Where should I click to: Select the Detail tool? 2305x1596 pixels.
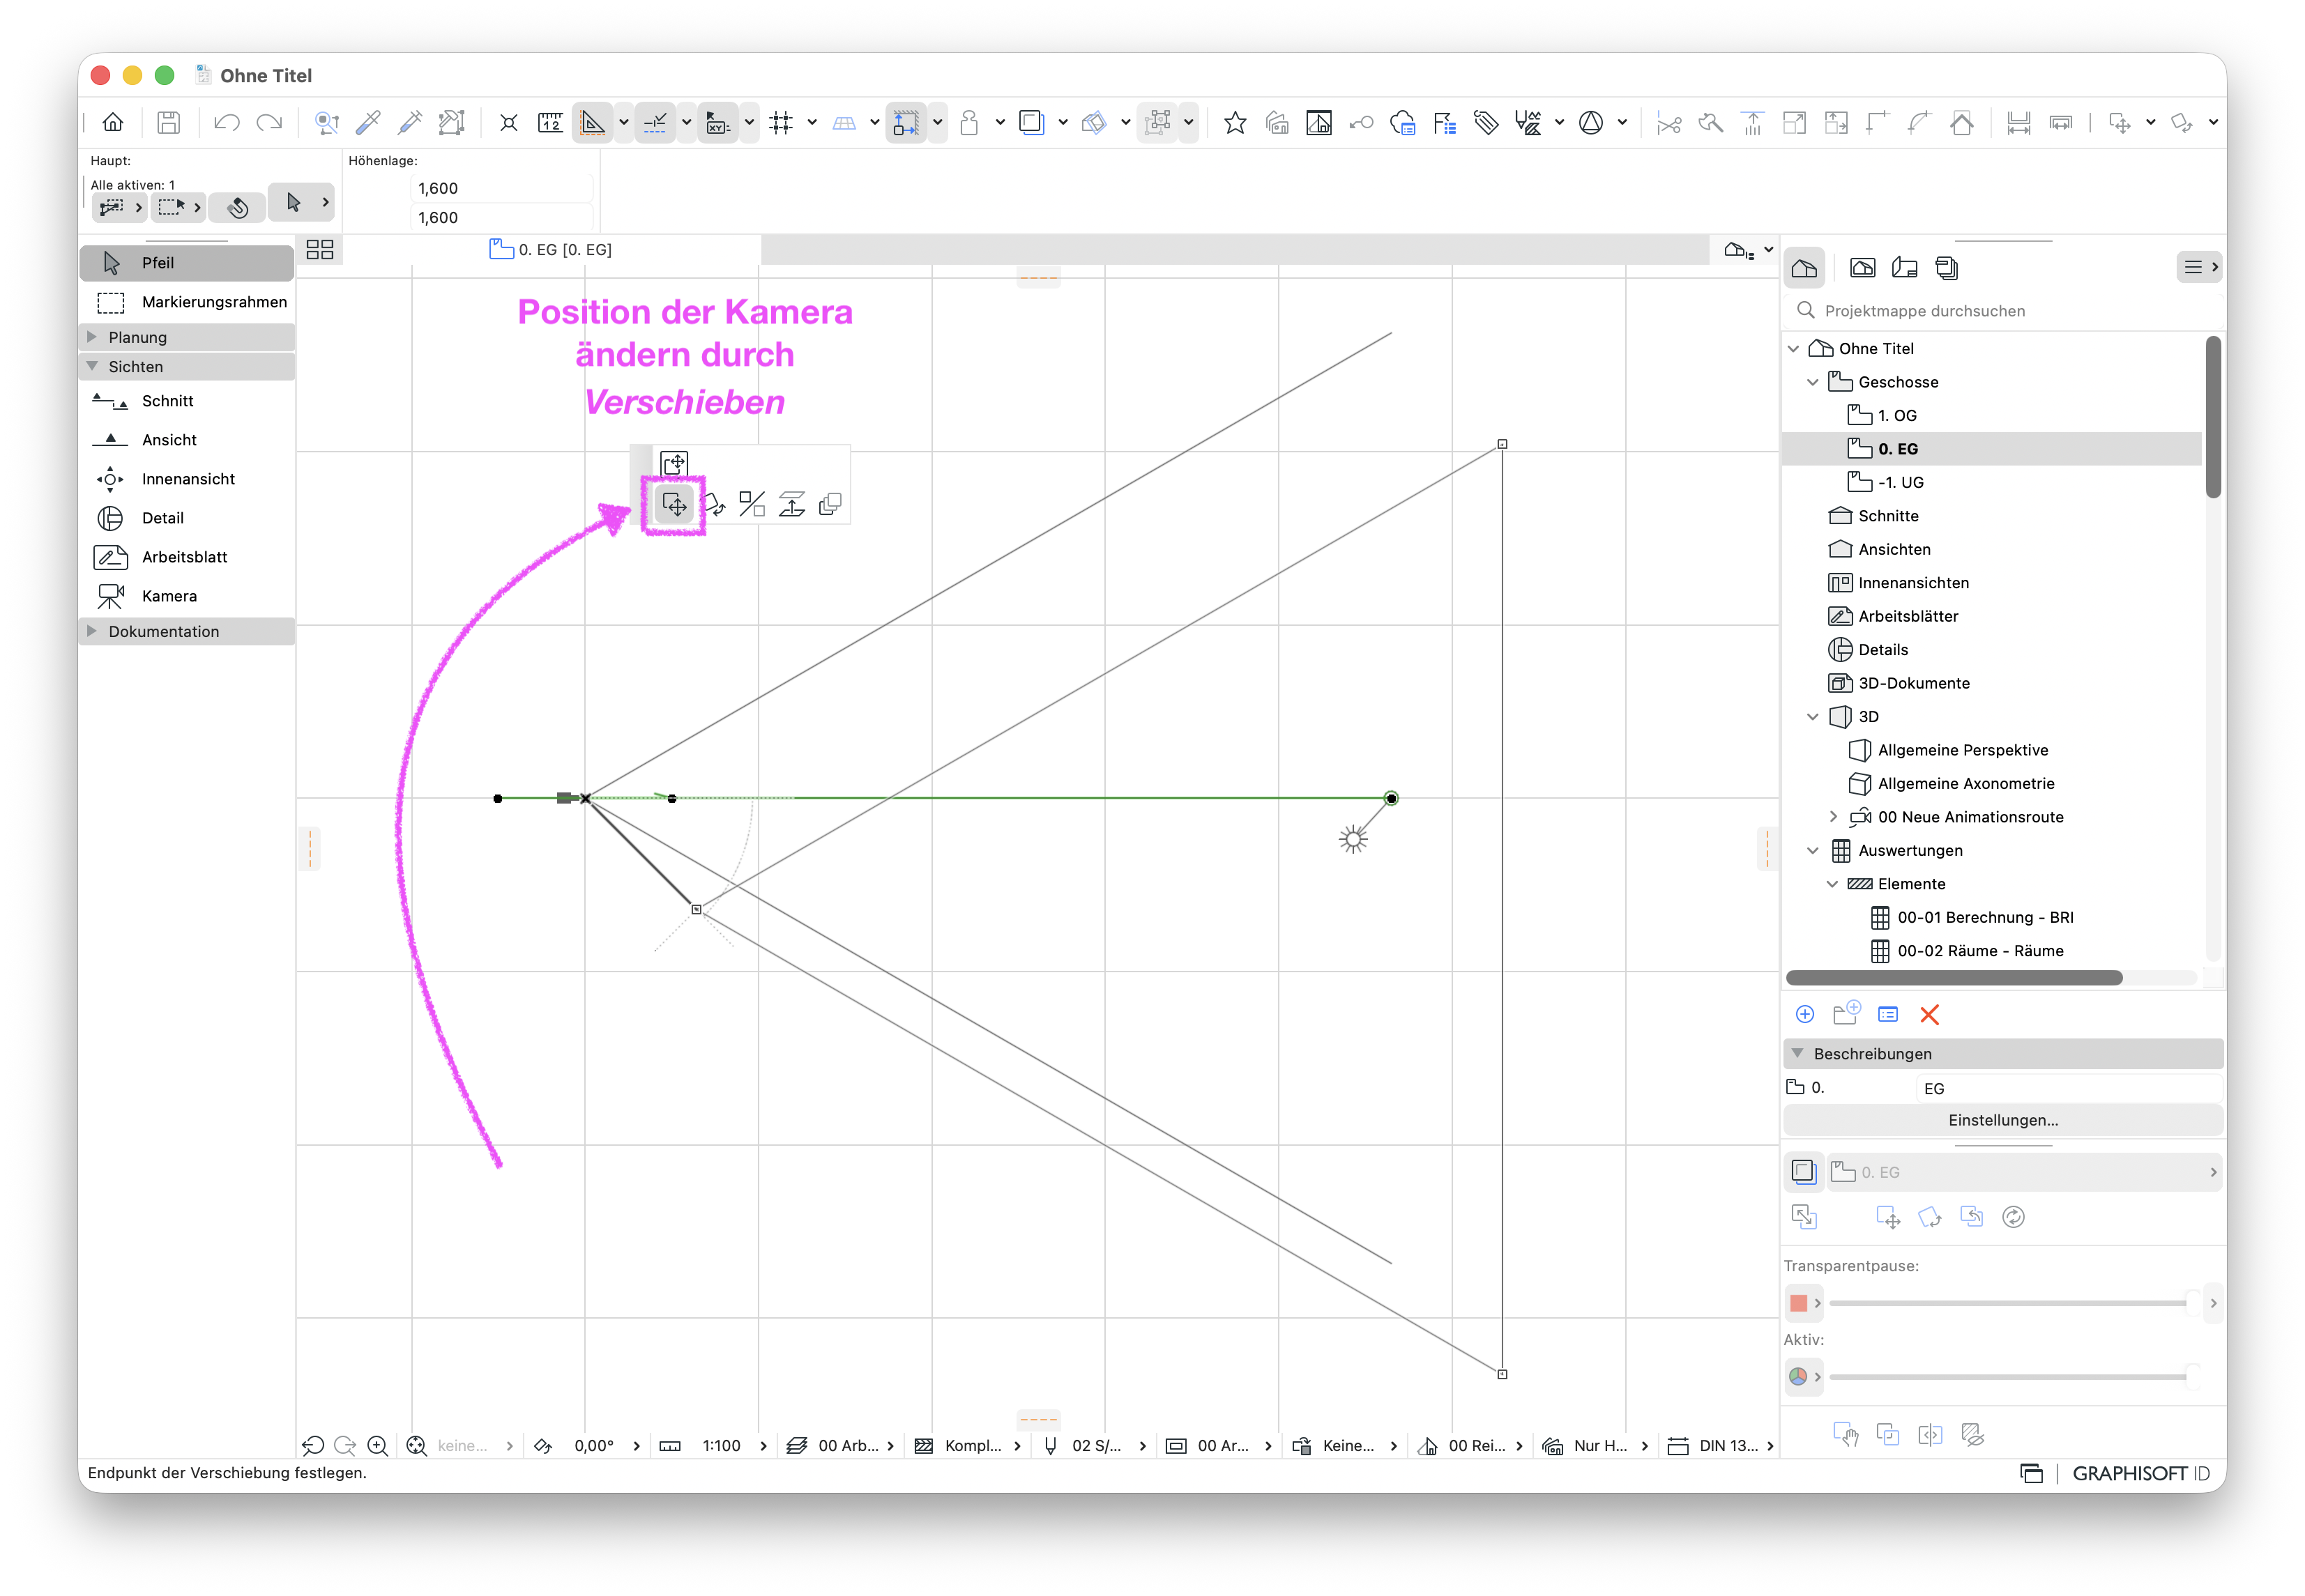point(187,518)
